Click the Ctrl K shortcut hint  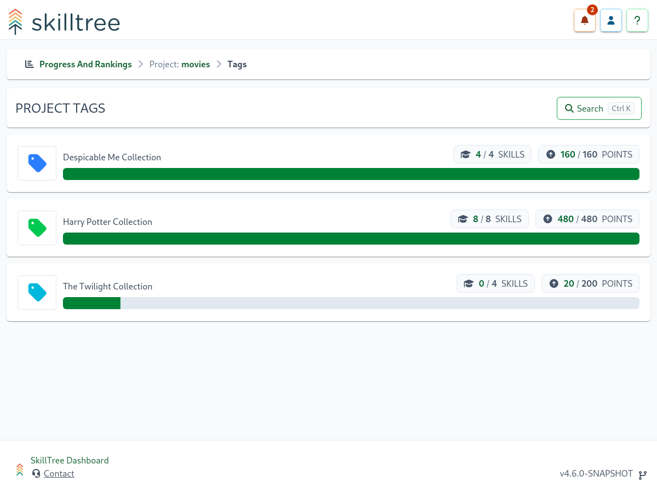(x=621, y=108)
